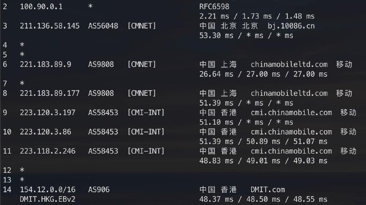The image size is (366, 205).
Task: Click cmi.chinamobile.com on hop 10 line
Action: (x=291, y=132)
